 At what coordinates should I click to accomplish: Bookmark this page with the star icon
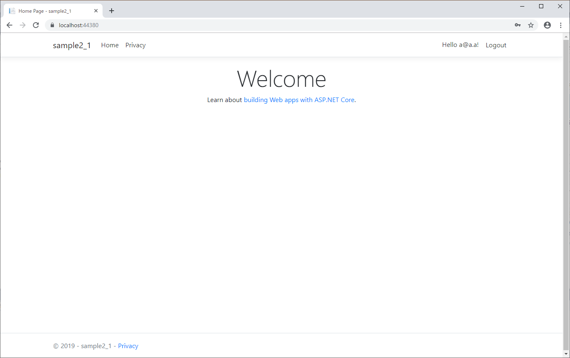(x=531, y=25)
